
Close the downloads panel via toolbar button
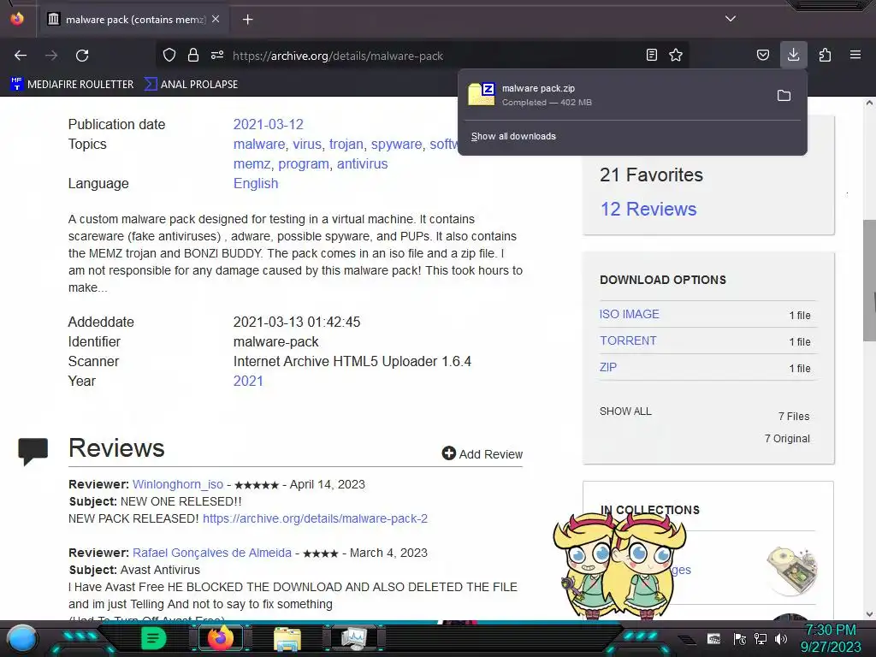[x=793, y=55]
